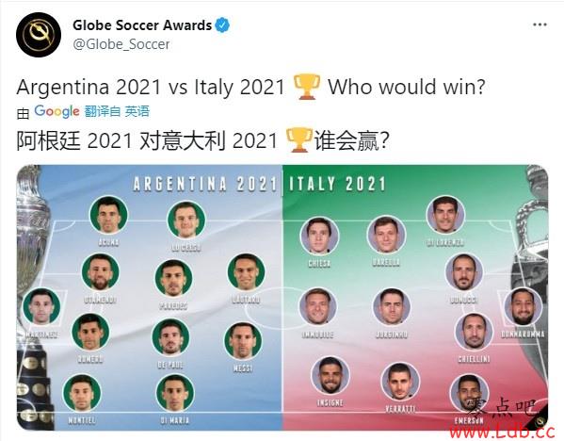Select Messi's player portrait in lineup
The width and height of the screenshot is (564, 441).
[243, 340]
